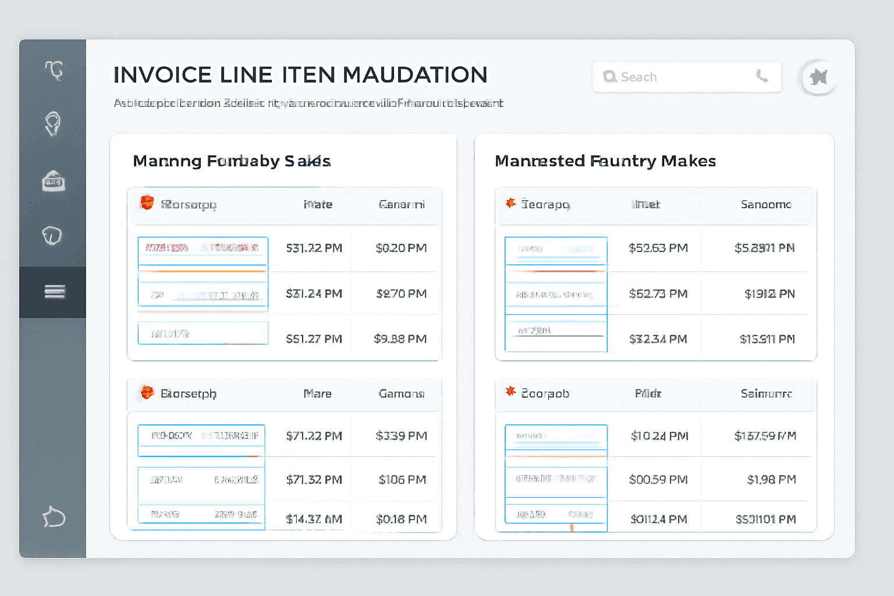Click the magnifier icon in search box

609,77
